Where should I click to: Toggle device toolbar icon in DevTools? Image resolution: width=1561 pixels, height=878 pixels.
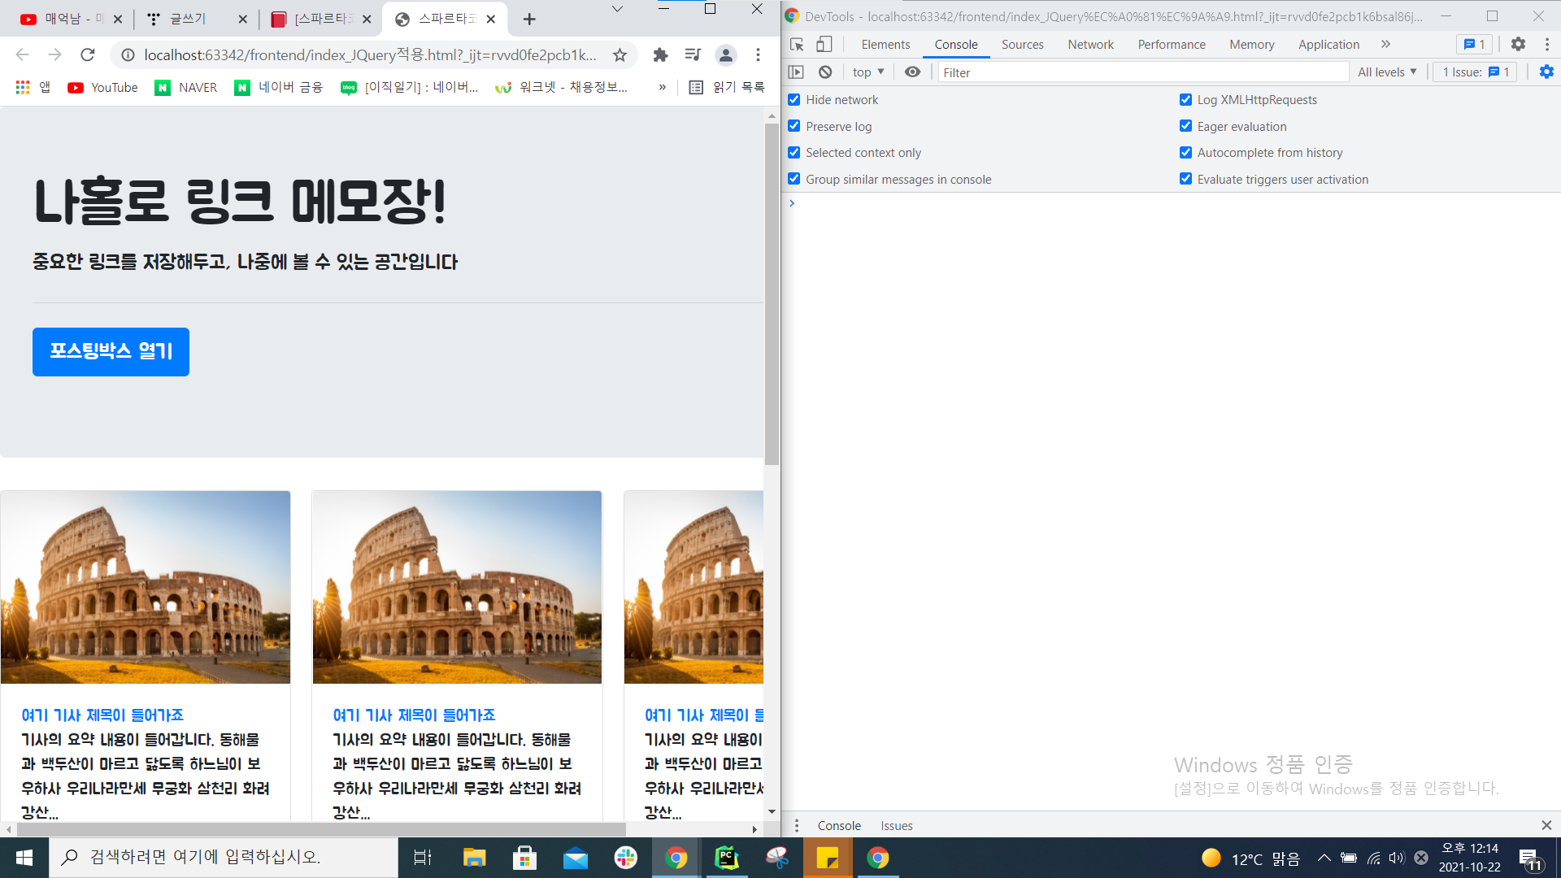tap(824, 45)
